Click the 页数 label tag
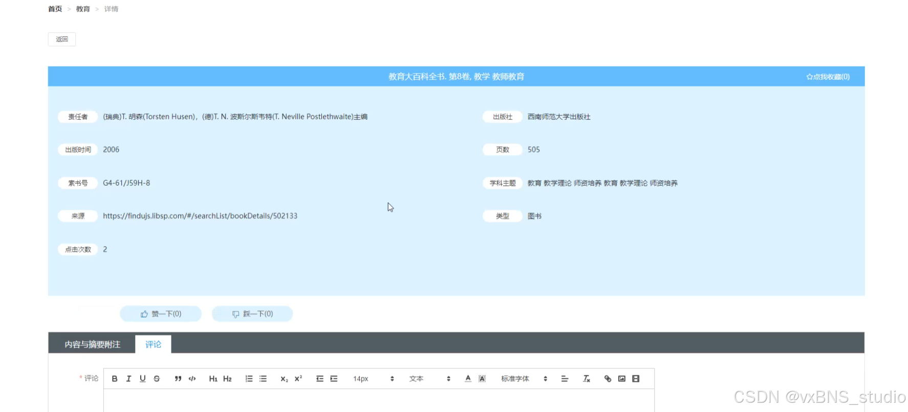Screen dimensions: 908x412 pos(503,150)
